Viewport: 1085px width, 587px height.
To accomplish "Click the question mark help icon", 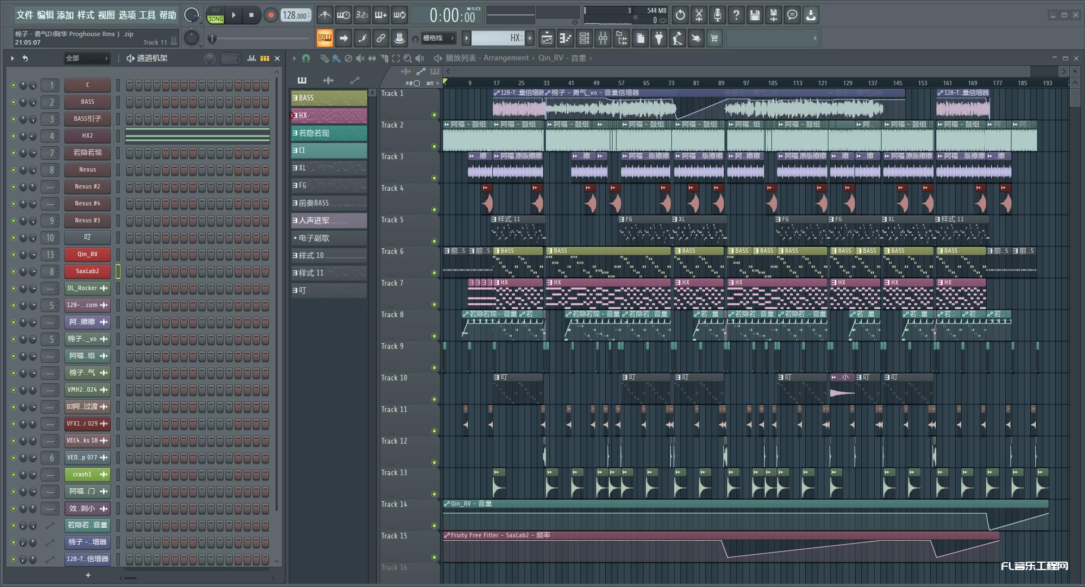I will coord(736,15).
